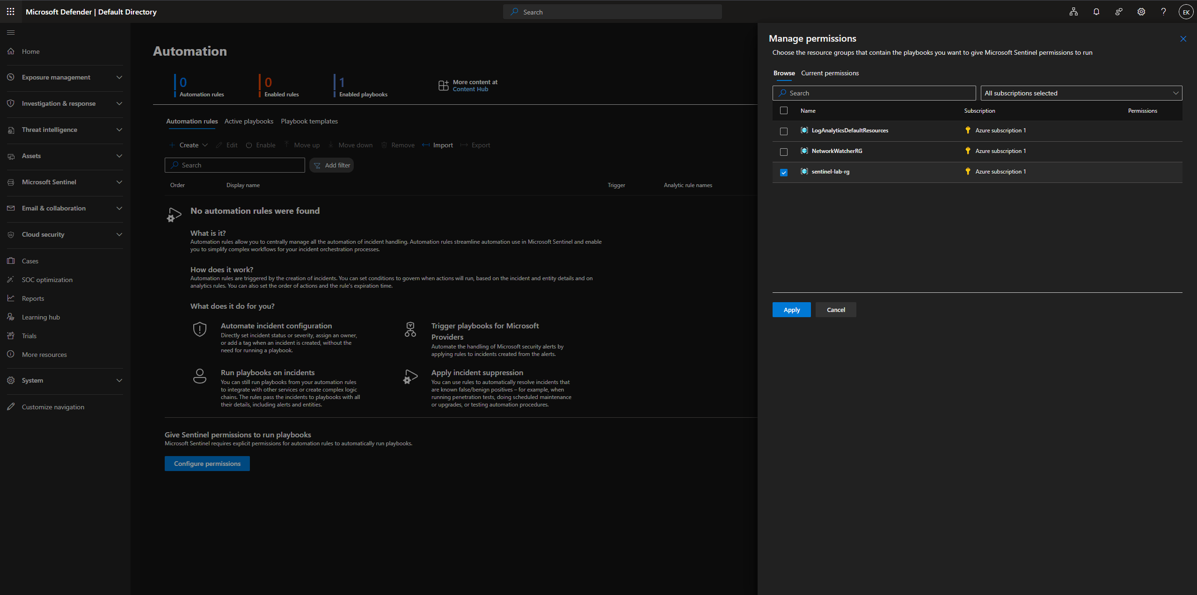Switch to Current permissions tab
The image size is (1197, 595).
click(830, 73)
